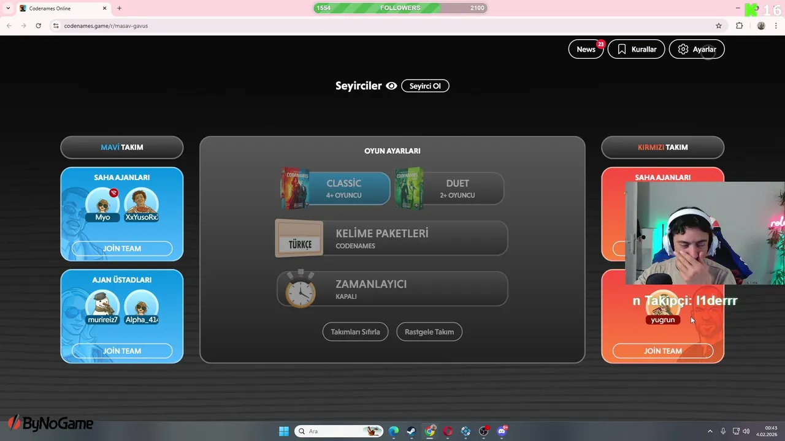Show hidden system tray icons
Image resolution: width=785 pixels, height=441 pixels.
pyautogui.click(x=710, y=431)
